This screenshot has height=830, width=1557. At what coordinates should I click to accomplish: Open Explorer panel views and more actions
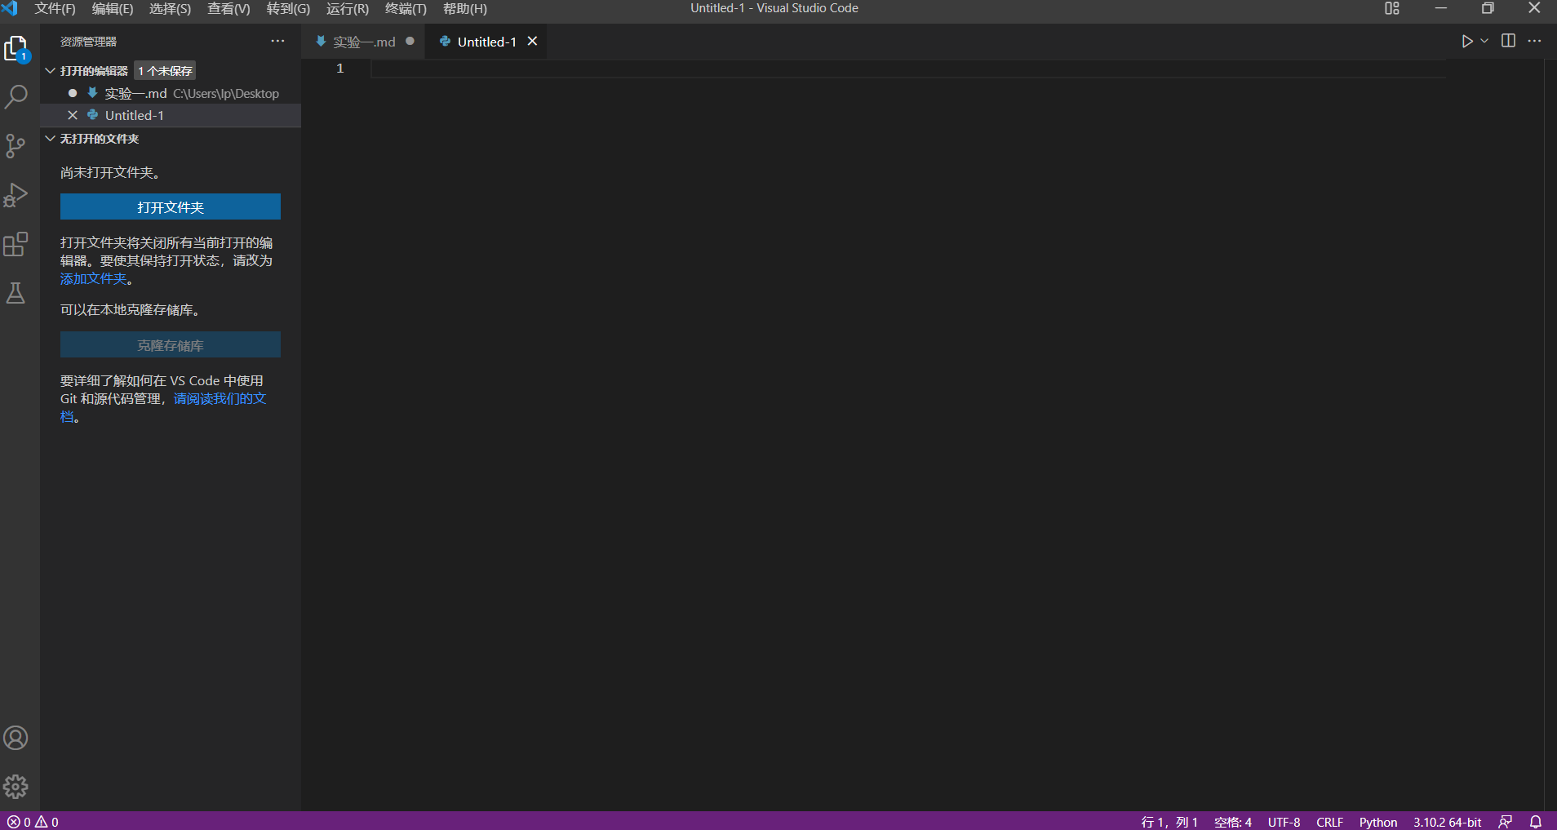[278, 41]
